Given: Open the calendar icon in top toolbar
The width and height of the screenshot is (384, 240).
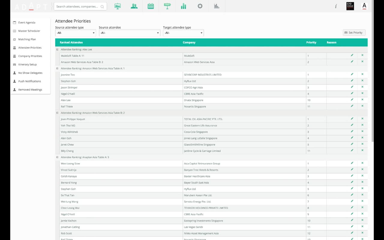Looking at the screenshot, I should 151,6.
